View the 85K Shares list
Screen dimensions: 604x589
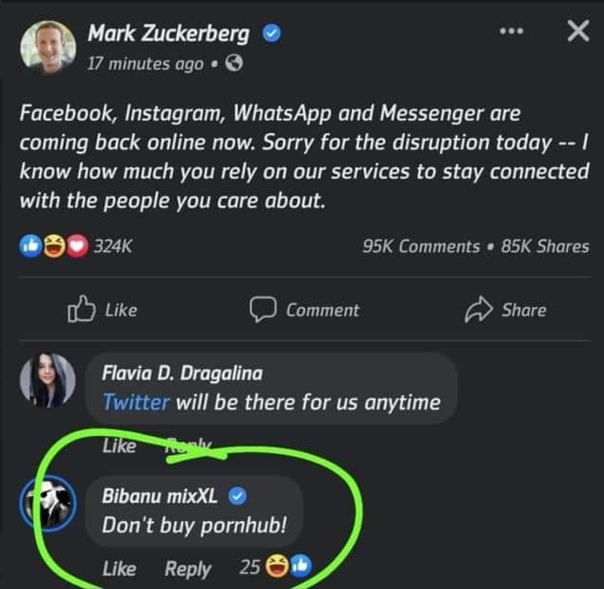[x=545, y=245]
